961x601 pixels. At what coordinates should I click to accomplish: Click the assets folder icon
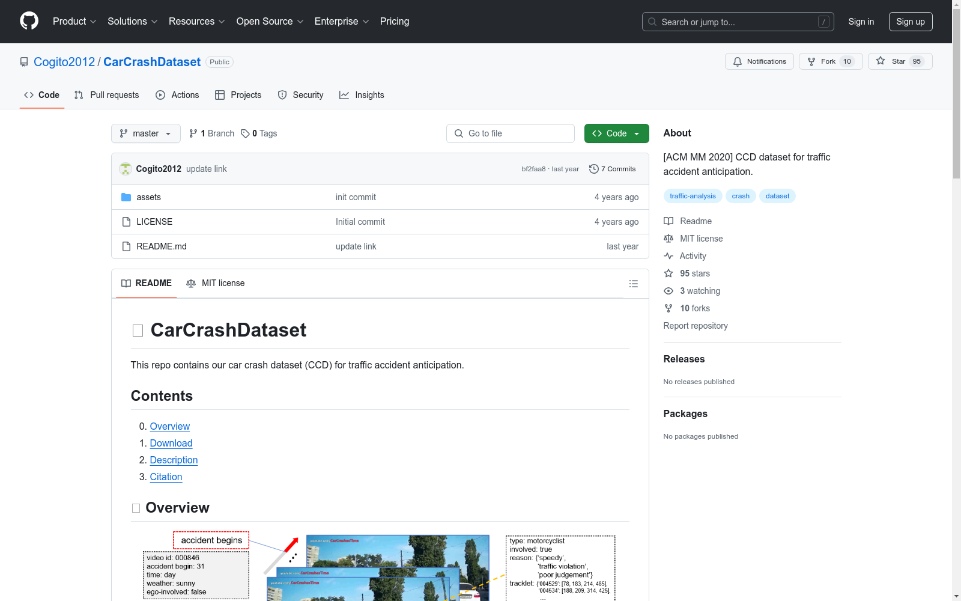126,197
